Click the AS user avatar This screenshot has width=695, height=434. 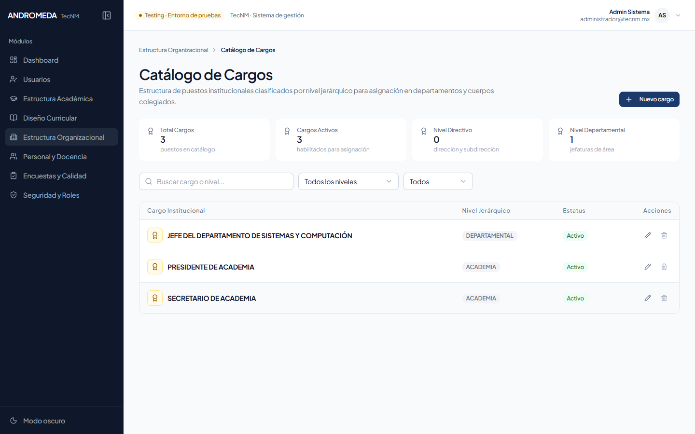click(662, 15)
